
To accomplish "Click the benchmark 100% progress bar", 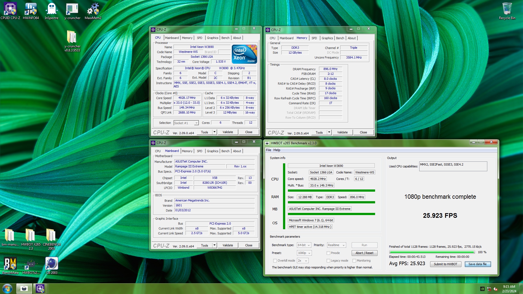I will click(x=432, y=252).
